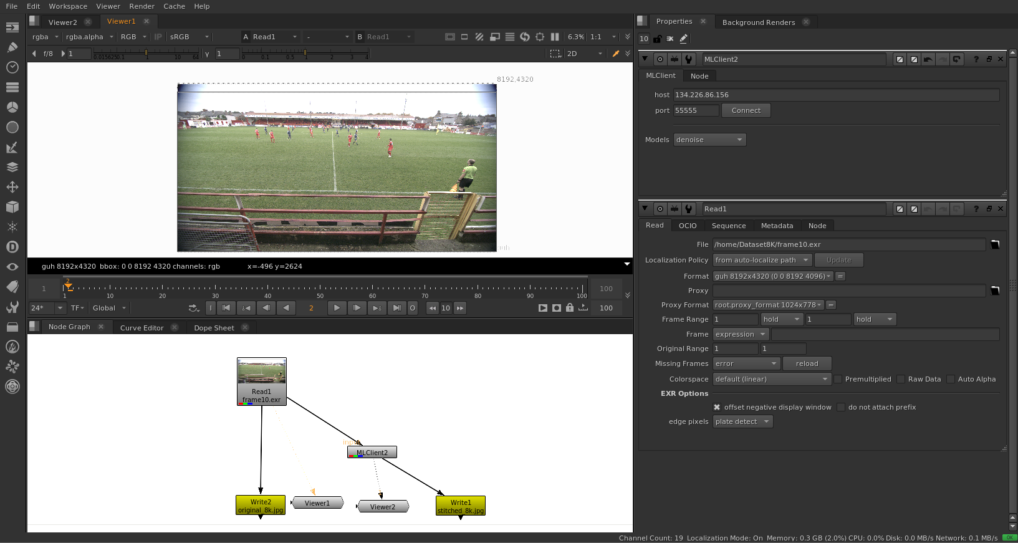1018x543 pixels.
Task: Click the pencil icon in Properties toolbar
Action: (684, 39)
